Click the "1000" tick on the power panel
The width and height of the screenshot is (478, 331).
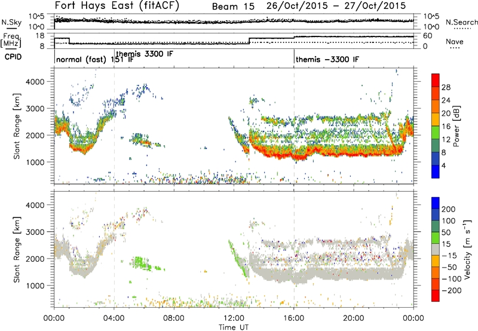pos(35,162)
